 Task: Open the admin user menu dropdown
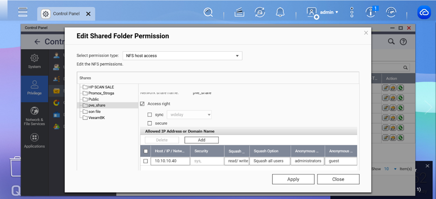pos(323,12)
